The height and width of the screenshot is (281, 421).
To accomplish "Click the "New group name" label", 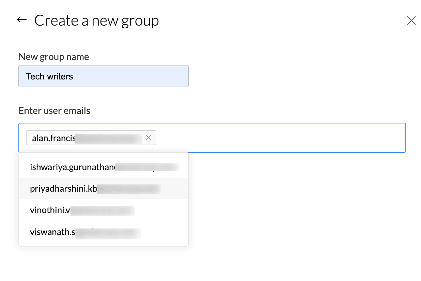I will (54, 57).
